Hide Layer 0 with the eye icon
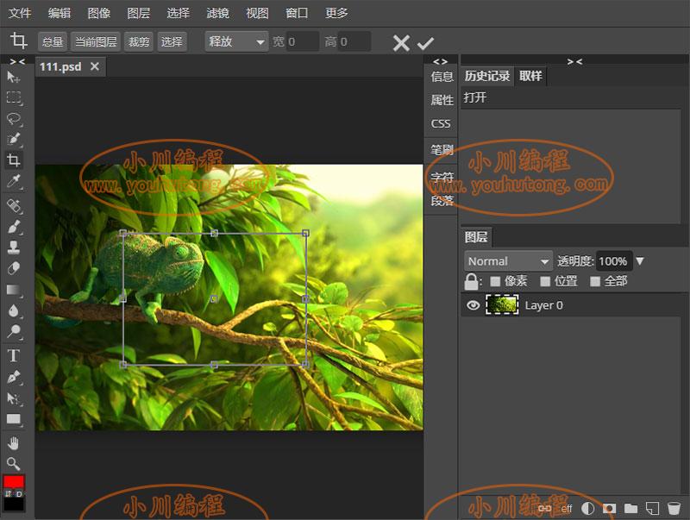The image size is (690, 520). point(473,305)
